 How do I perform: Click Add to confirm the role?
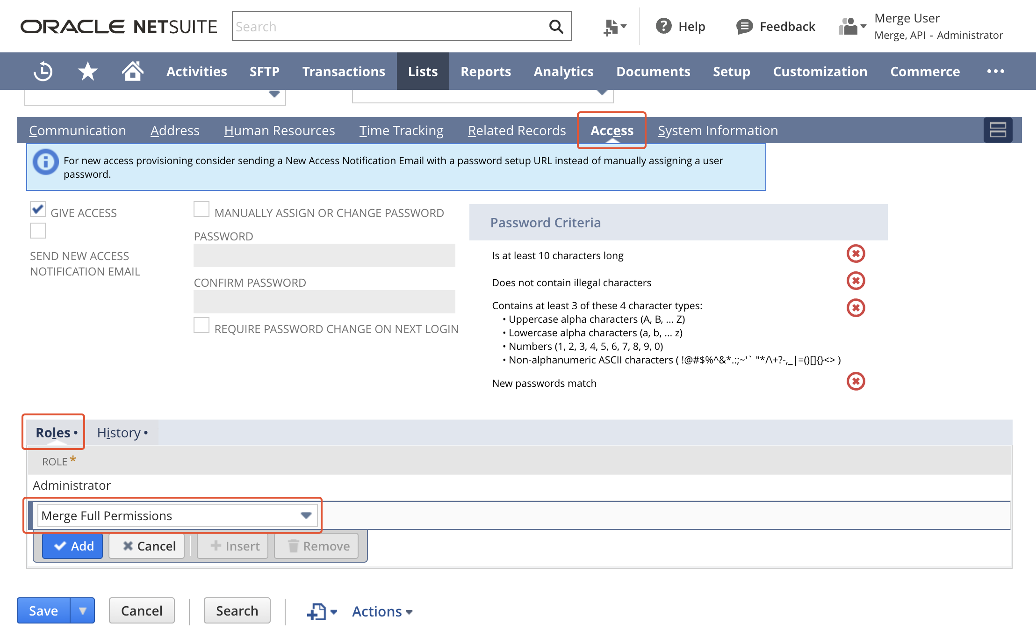72,545
